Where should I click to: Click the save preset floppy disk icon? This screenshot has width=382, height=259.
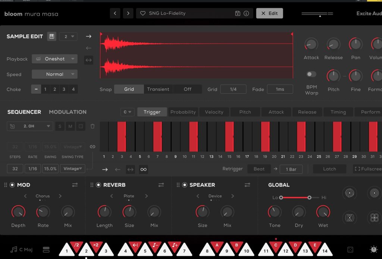tap(238, 13)
